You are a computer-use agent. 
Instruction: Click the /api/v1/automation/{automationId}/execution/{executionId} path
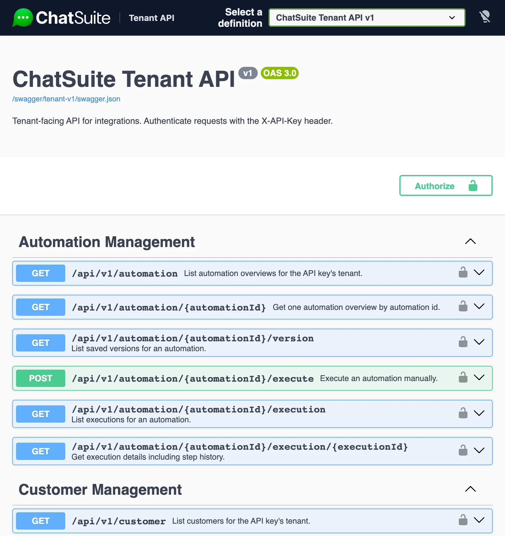(x=240, y=447)
